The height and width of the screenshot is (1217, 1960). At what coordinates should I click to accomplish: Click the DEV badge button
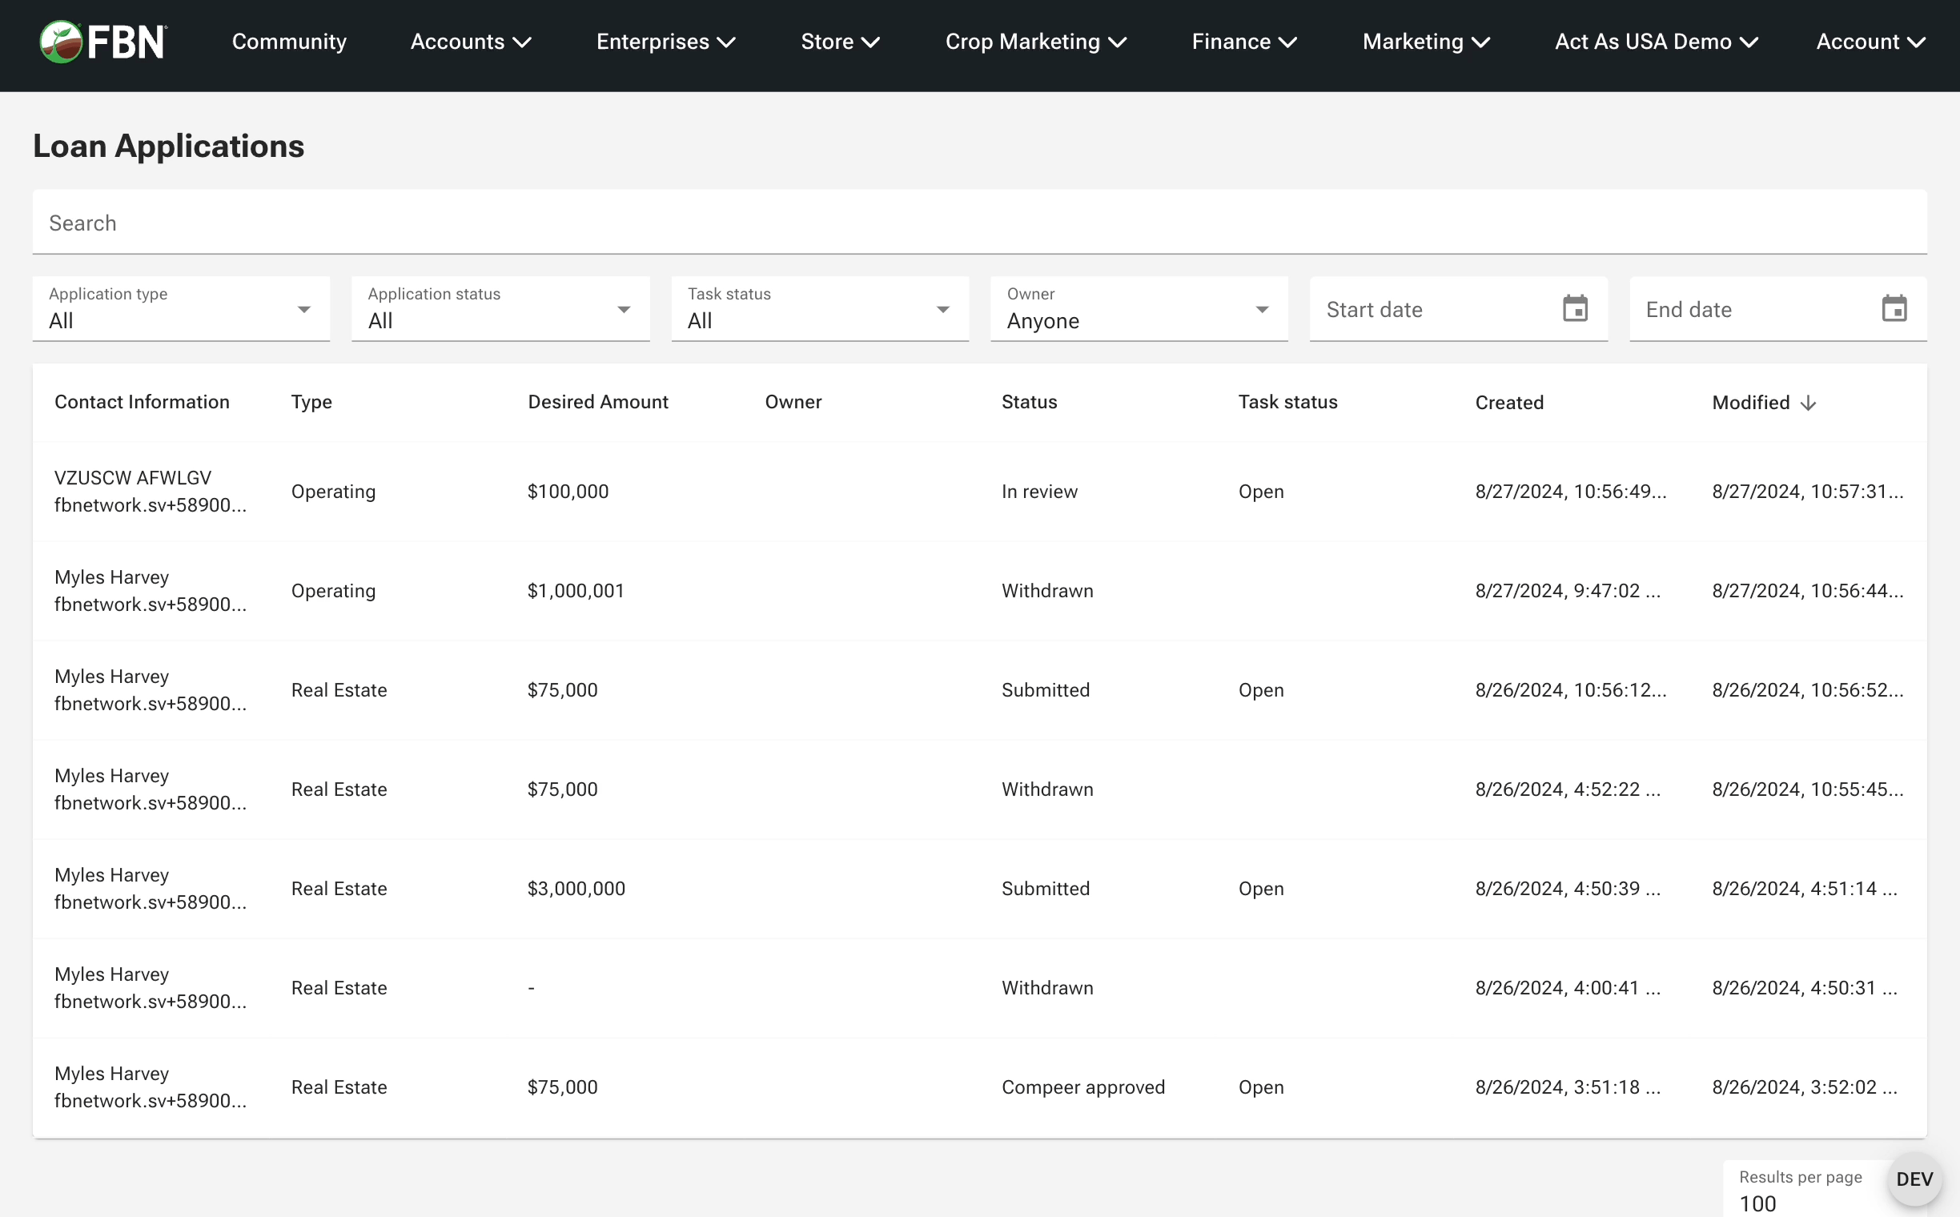coord(1914,1179)
